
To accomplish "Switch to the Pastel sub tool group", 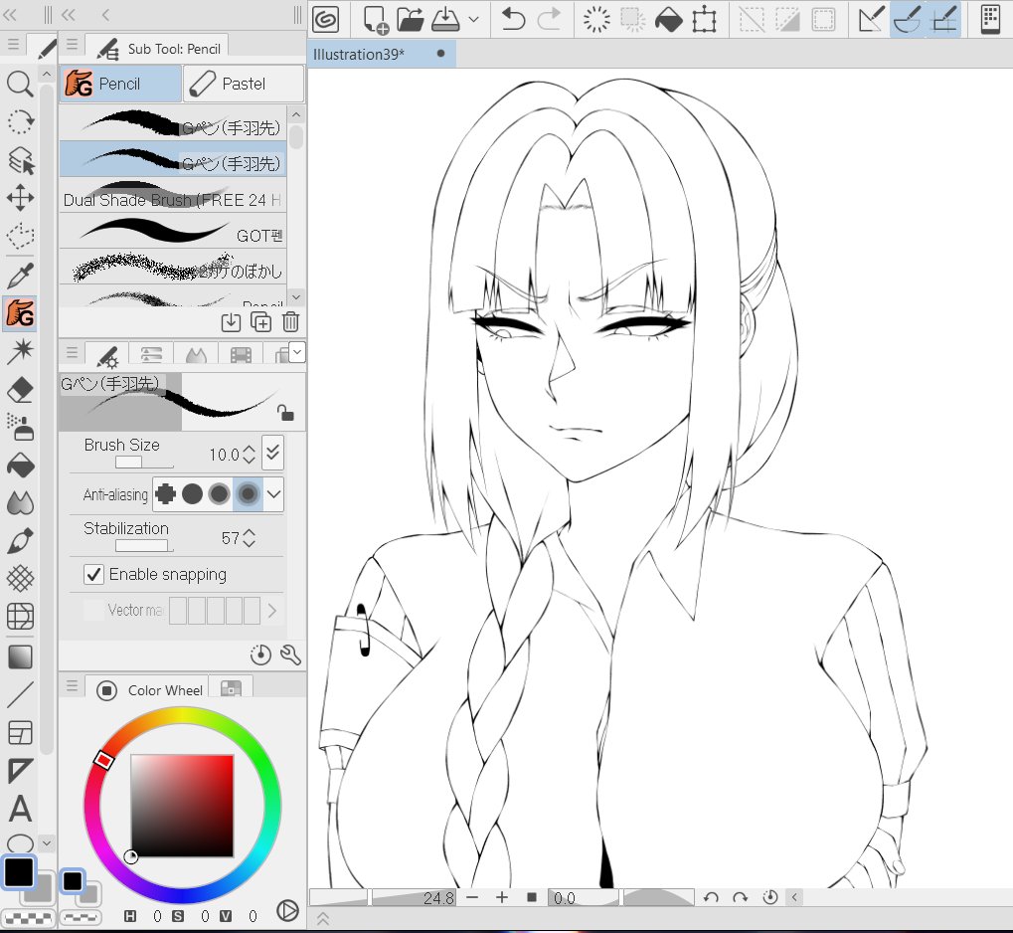I will [244, 85].
